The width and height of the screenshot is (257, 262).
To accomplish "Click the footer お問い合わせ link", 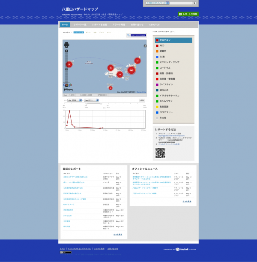I will click(x=113, y=249).
